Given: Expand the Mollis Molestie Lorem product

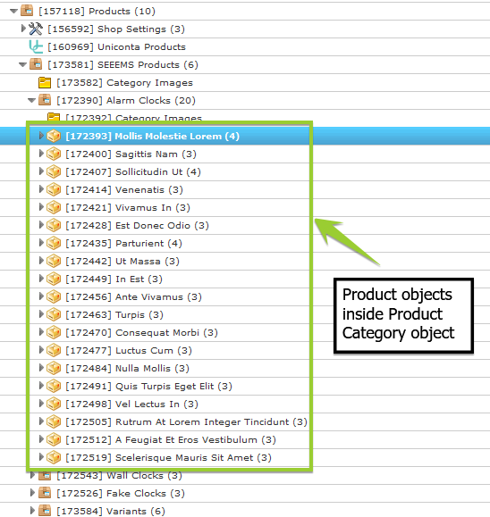Looking at the screenshot, I should [x=41, y=136].
